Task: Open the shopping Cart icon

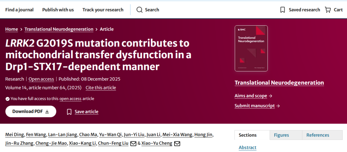Action: (x=328, y=10)
